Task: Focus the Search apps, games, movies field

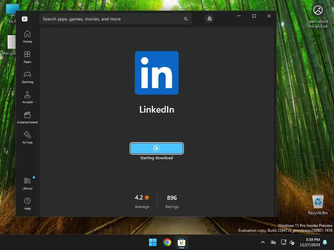Action: pos(115,19)
